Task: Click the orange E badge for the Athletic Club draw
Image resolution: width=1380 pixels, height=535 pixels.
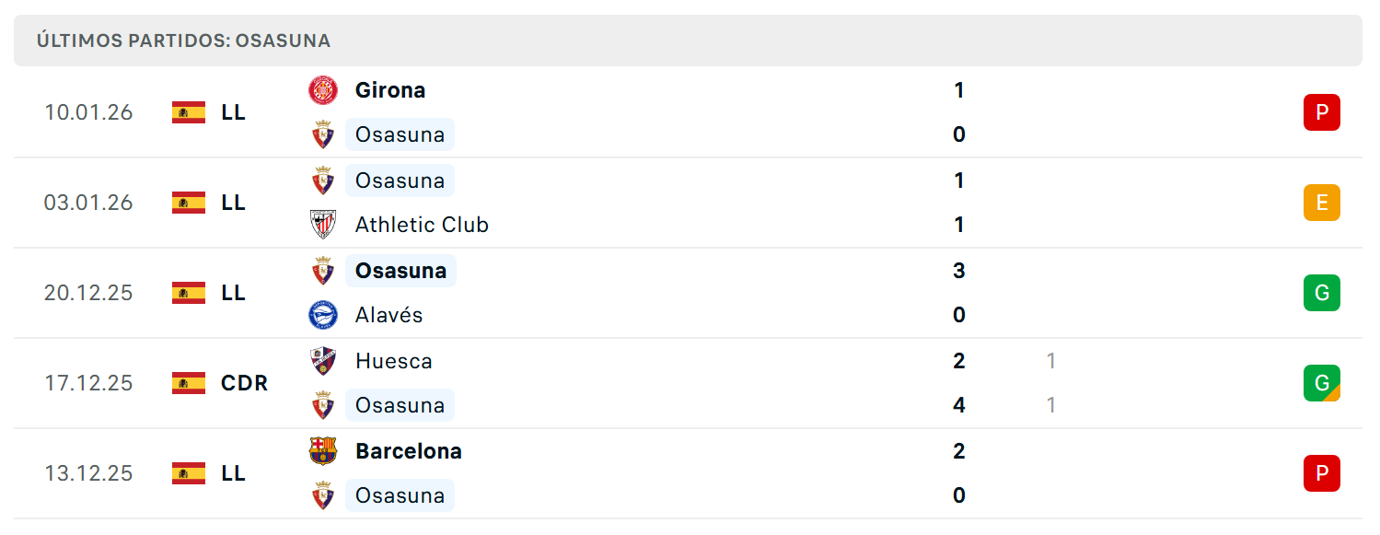Action: pos(1322,203)
